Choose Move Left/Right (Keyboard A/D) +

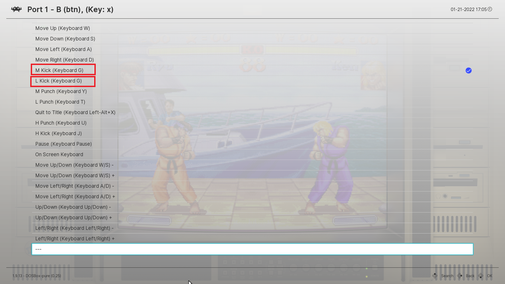(75, 196)
